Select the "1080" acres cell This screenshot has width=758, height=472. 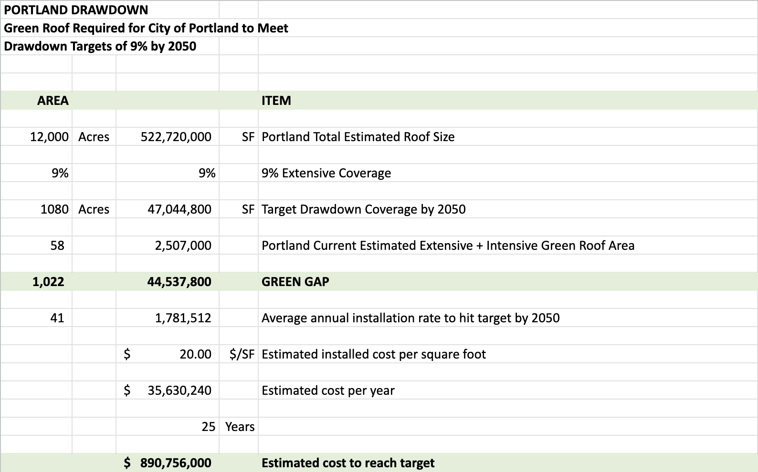click(x=54, y=209)
